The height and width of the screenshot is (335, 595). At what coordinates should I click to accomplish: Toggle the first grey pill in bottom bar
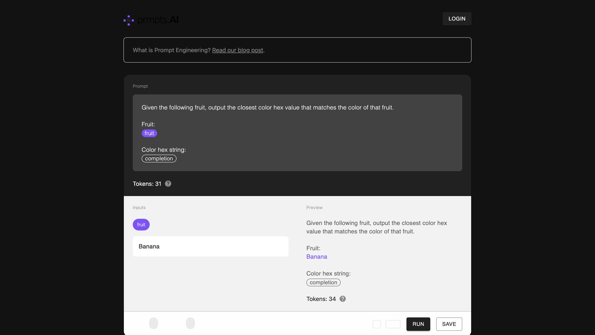point(153,323)
